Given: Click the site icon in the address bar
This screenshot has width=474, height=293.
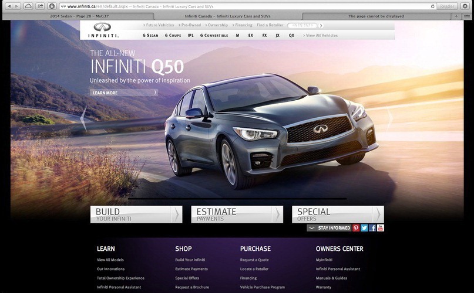Looking at the screenshot, I should click(63, 6).
